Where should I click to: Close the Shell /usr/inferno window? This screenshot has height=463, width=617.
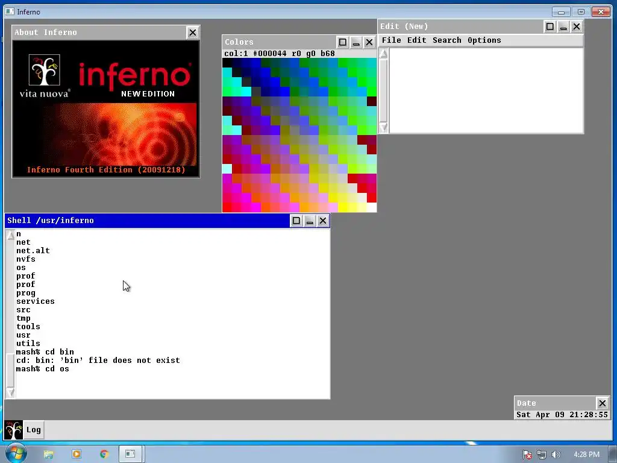[x=323, y=221]
